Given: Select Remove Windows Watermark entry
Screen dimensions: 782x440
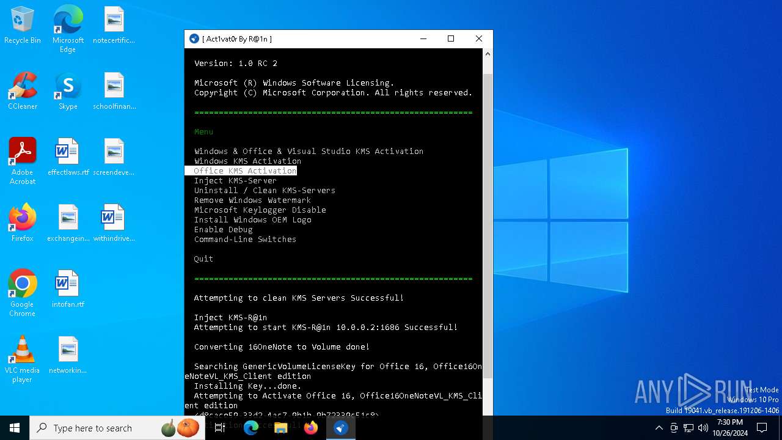Looking at the screenshot, I should [252, 200].
